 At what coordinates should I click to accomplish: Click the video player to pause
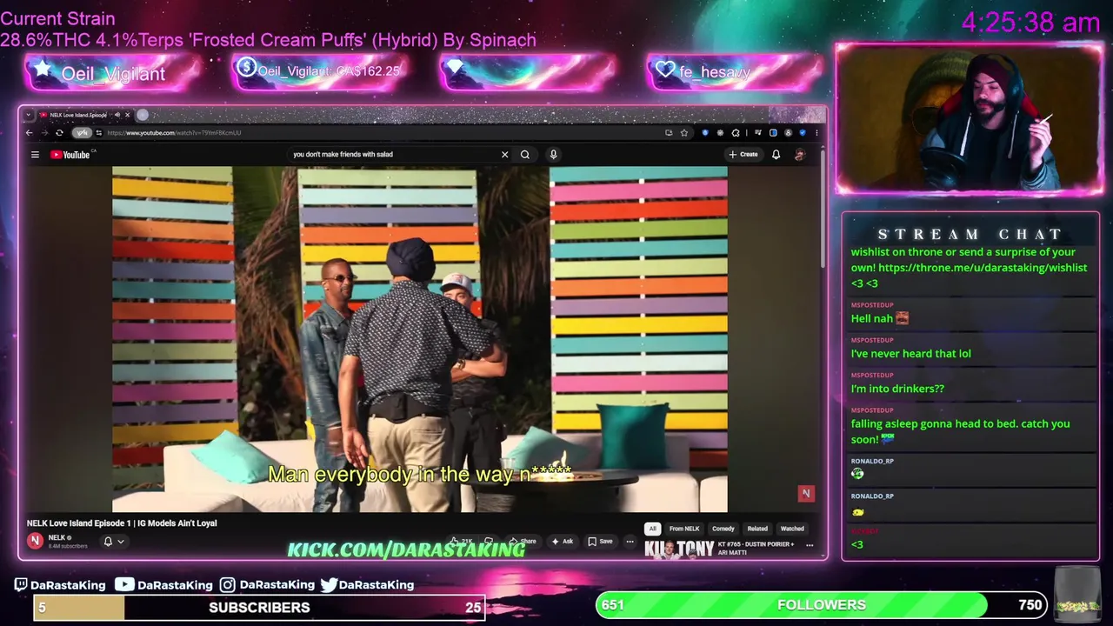419,339
